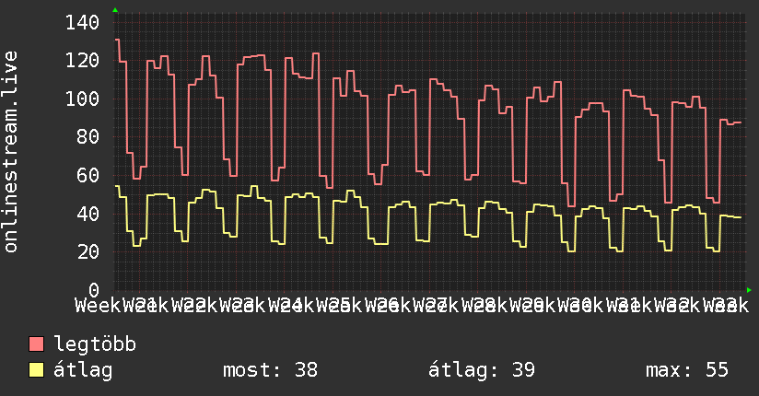Click the yellow átlag legend color swatch

coord(36,370)
